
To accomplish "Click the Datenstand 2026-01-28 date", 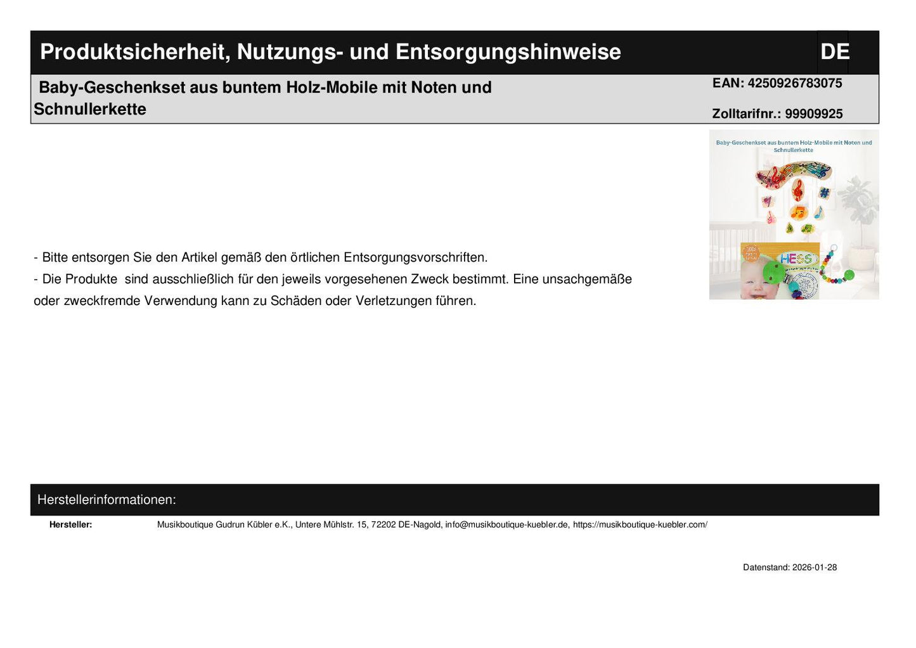I will pos(789,567).
